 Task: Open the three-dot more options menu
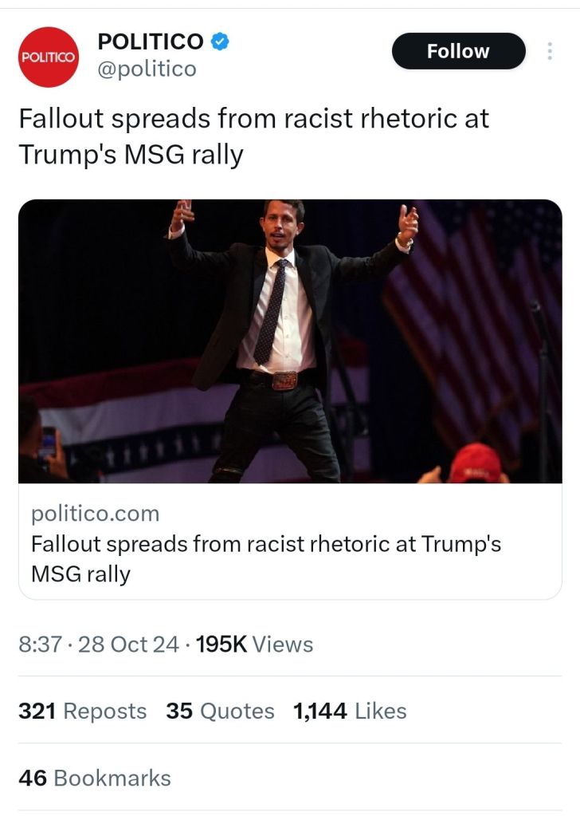coord(549,52)
